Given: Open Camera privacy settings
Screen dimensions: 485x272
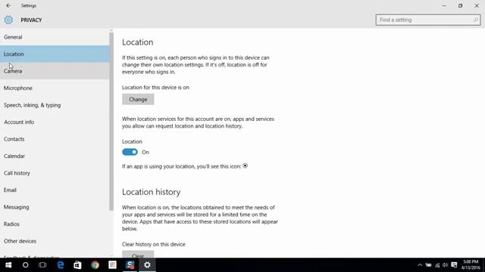Looking at the screenshot, I should click(55, 71).
